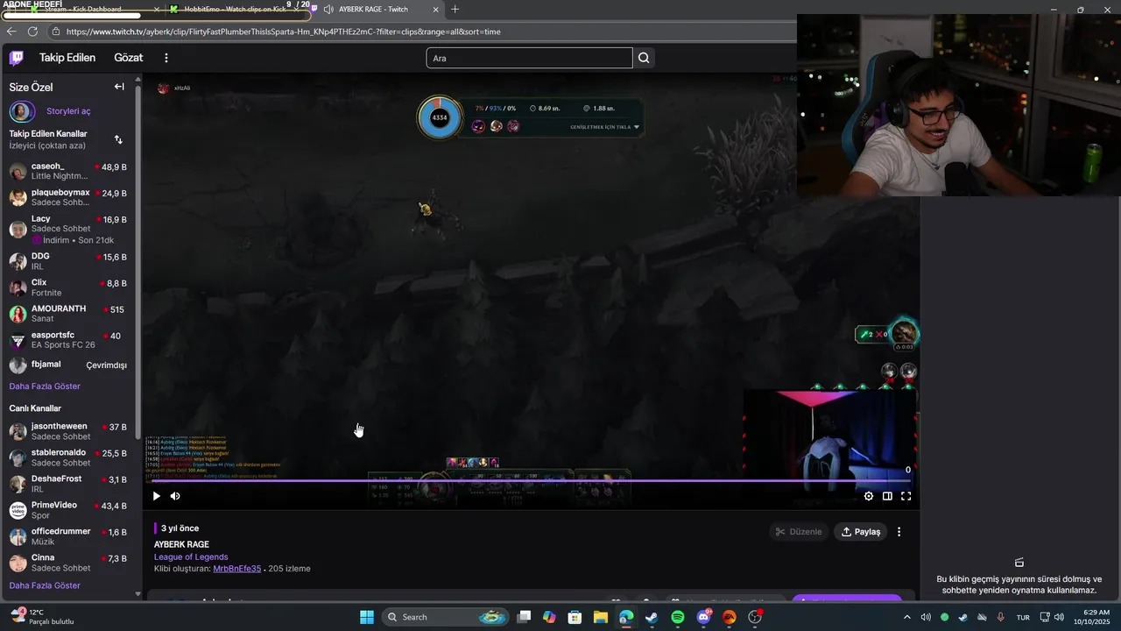
Task: Click the magnifier search button
Action: click(644, 58)
